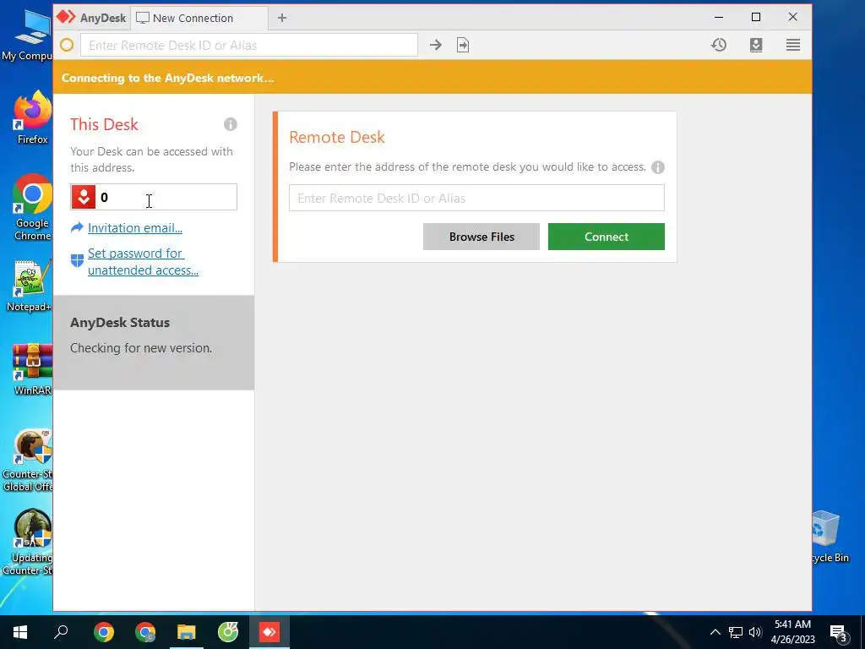Open session history clock icon

point(719,46)
